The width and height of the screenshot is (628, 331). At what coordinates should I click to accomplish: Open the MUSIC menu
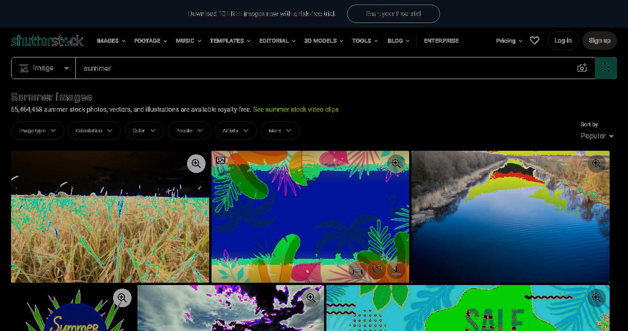pyautogui.click(x=188, y=40)
